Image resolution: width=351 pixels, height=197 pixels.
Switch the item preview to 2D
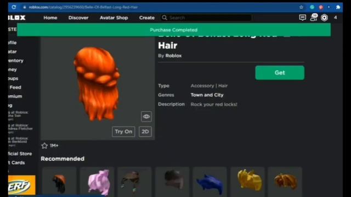[145, 131]
